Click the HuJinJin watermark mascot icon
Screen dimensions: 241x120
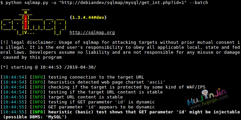coord(205,95)
